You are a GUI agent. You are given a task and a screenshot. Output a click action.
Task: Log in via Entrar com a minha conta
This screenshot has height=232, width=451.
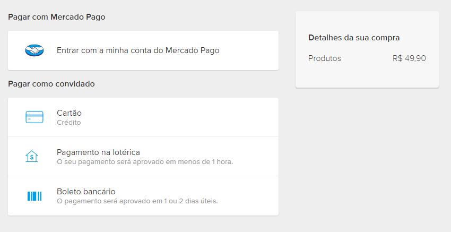[138, 50]
